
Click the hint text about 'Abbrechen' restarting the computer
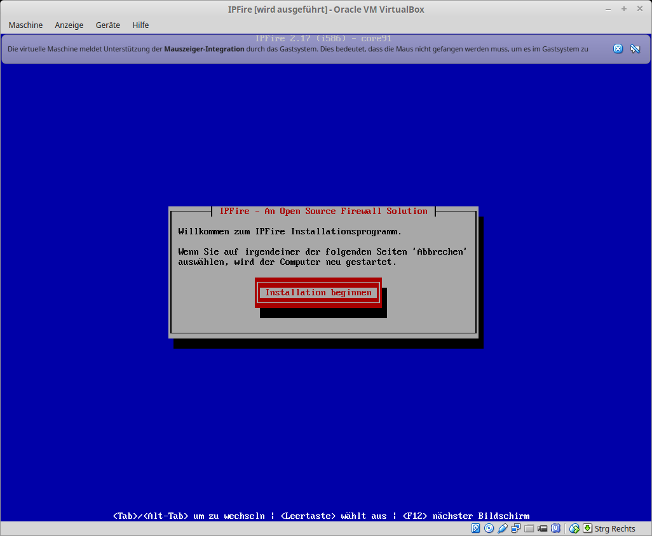(322, 257)
